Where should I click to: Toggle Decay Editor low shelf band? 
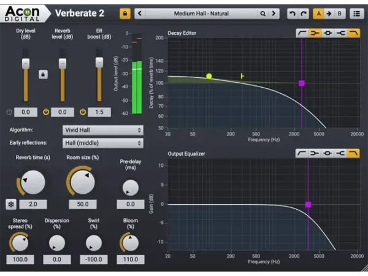(x=315, y=33)
